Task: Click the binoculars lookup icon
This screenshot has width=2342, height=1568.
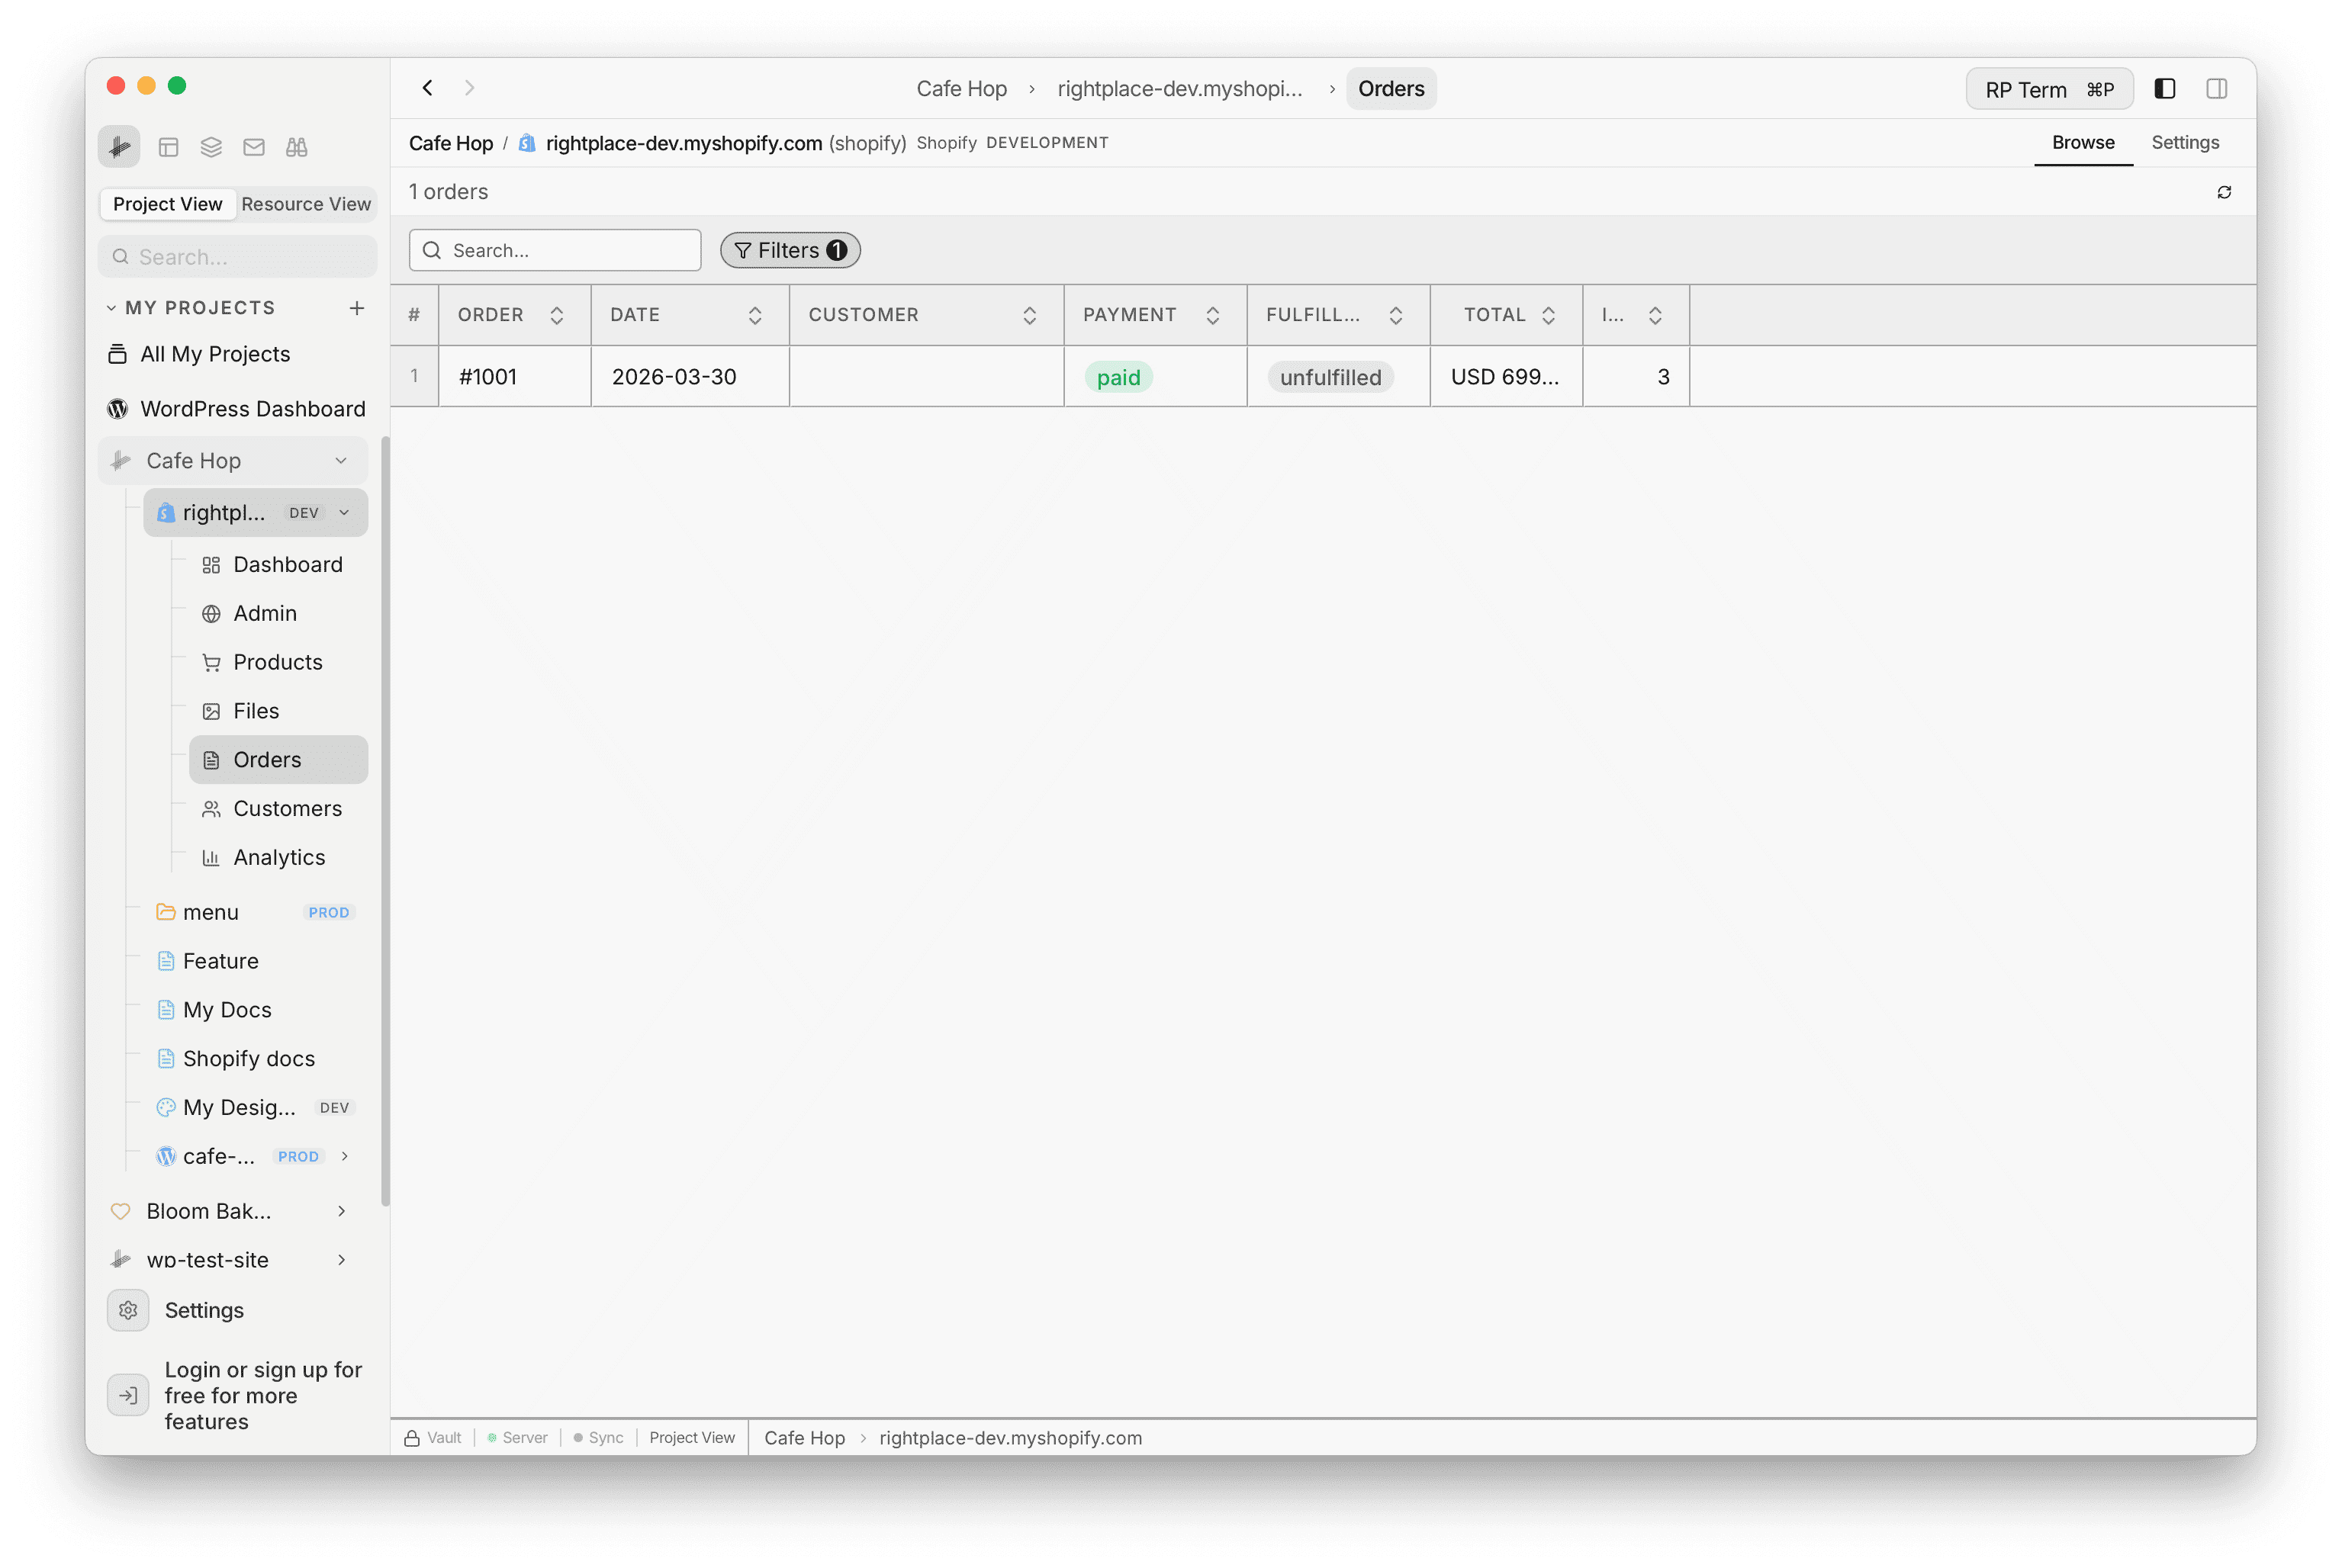Action: pos(296,147)
